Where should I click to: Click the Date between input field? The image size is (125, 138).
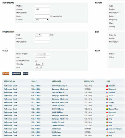coord(42,54)
